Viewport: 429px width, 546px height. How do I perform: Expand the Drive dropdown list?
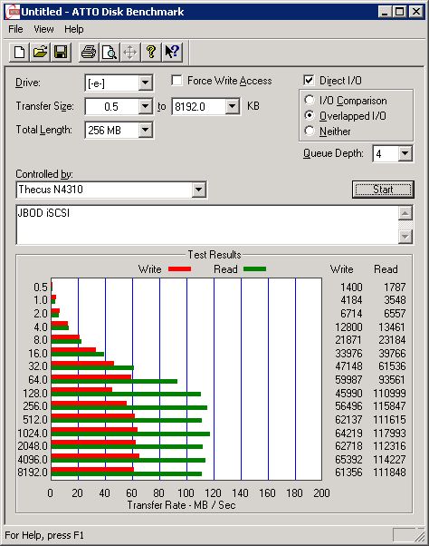(x=145, y=83)
